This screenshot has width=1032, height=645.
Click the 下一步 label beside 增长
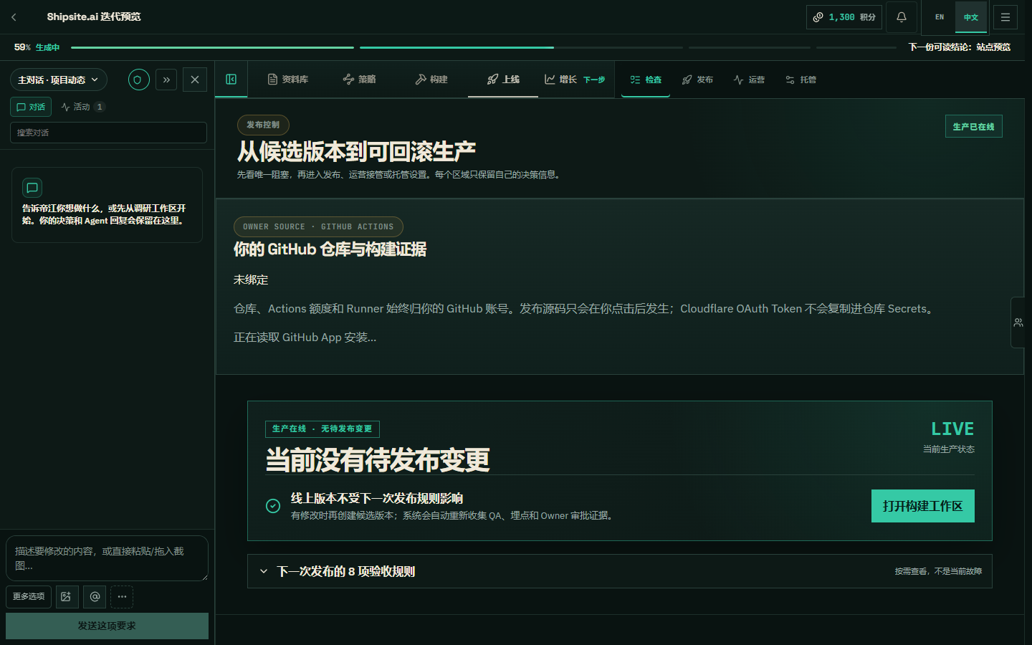(594, 80)
